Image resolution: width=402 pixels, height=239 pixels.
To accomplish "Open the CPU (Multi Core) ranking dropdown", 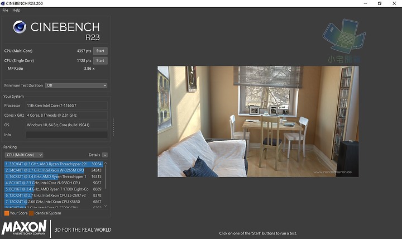I will pyautogui.click(x=24, y=155).
